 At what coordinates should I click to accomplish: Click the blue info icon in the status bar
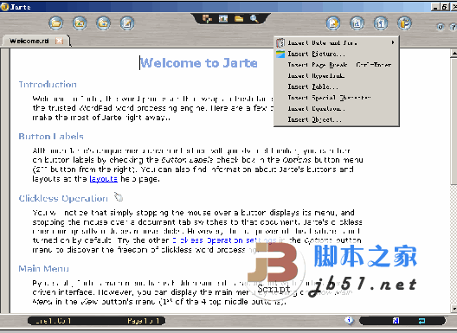[349, 321]
